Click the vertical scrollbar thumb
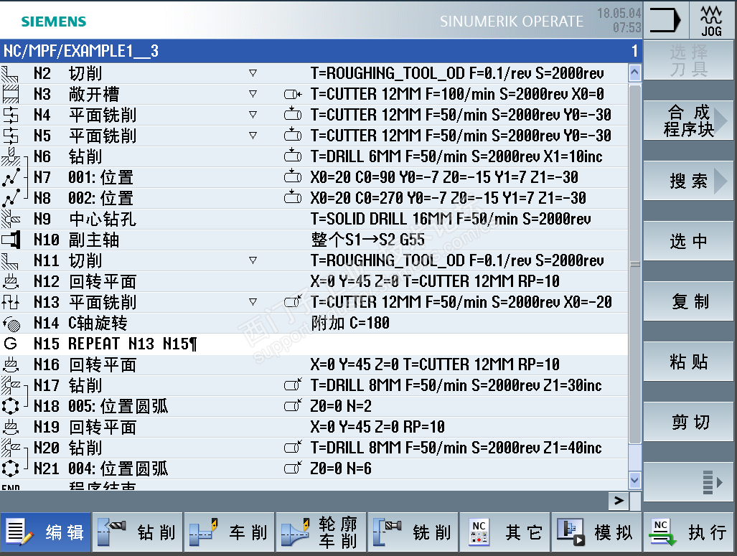The width and height of the screenshot is (737, 556). coord(634,264)
